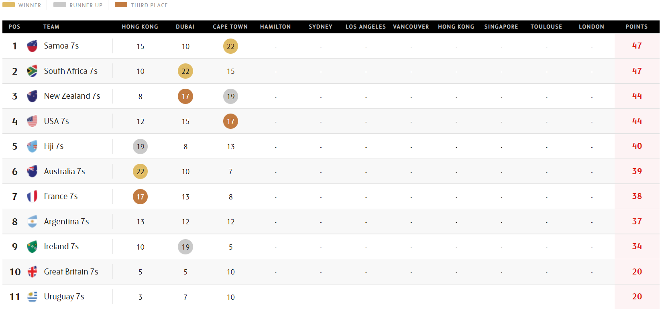664x309 pixels.
Task: Open the Australia 7s team link
Action: pyautogui.click(x=64, y=171)
